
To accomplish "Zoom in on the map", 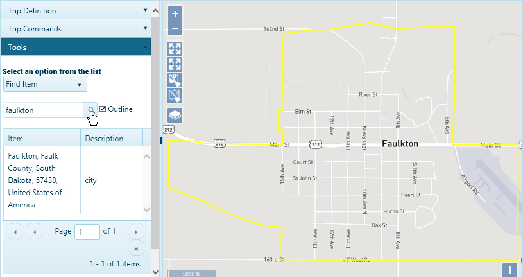I will [175, 13].
